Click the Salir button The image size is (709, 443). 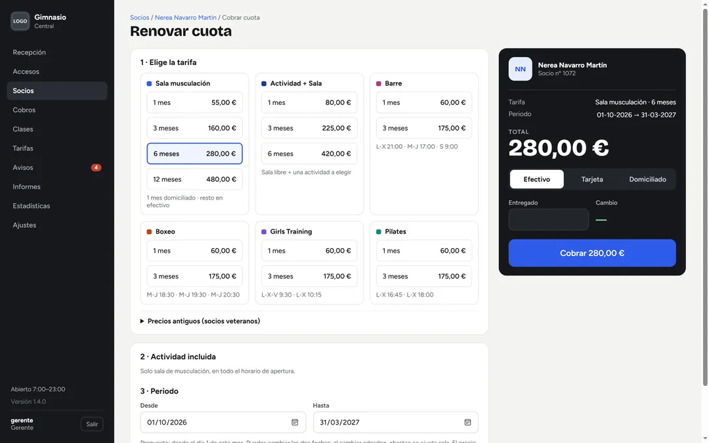click(x=93, y=424)
